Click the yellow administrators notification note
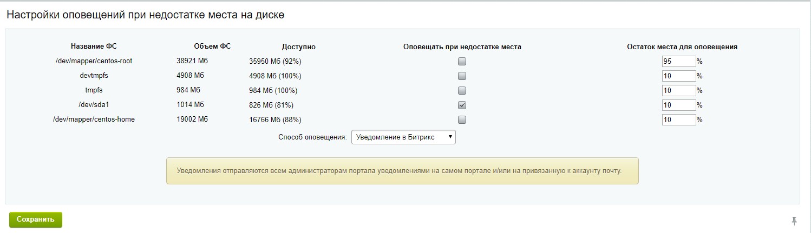This screenshot has height=233, width=811. 402,171
